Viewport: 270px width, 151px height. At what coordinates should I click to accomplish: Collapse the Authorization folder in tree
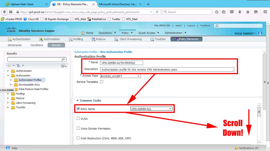(x=8, y=75)
